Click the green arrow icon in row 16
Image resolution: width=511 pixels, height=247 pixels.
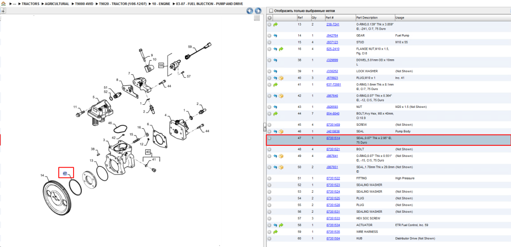[281, 49]
